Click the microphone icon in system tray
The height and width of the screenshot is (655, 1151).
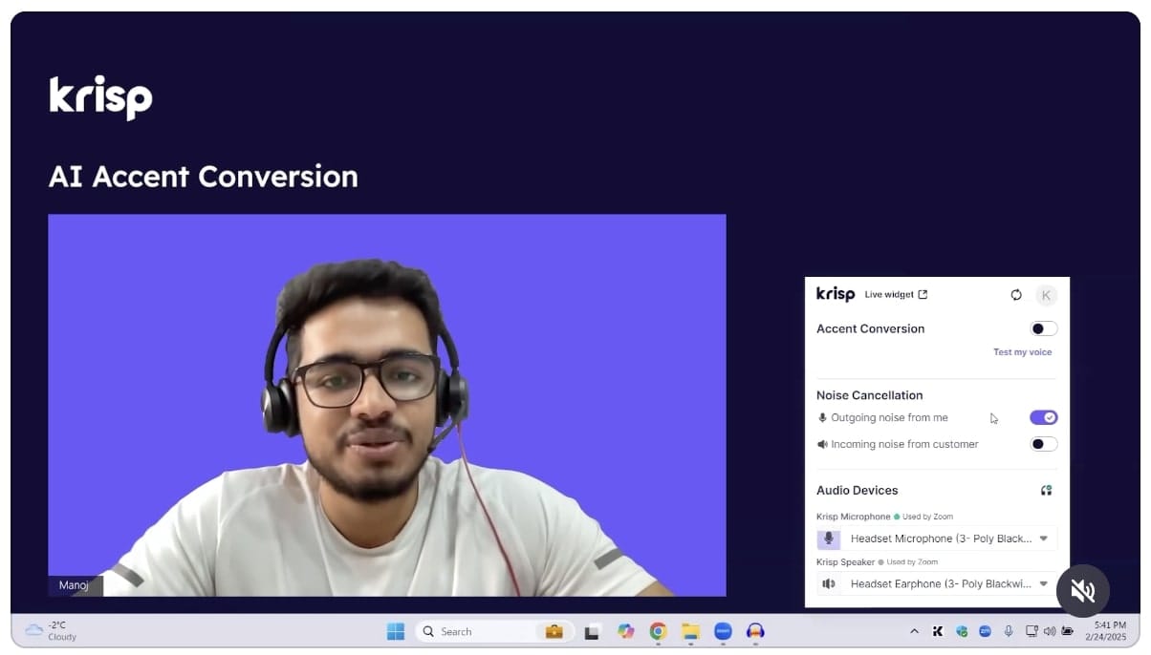point(1008,631)
